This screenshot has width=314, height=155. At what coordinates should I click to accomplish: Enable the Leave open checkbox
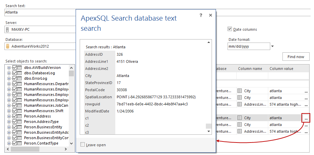tap(82, 145)
